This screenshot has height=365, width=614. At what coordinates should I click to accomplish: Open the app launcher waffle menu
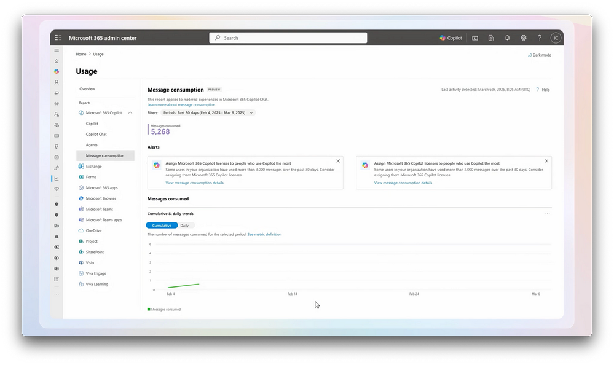tap(58, 37)
